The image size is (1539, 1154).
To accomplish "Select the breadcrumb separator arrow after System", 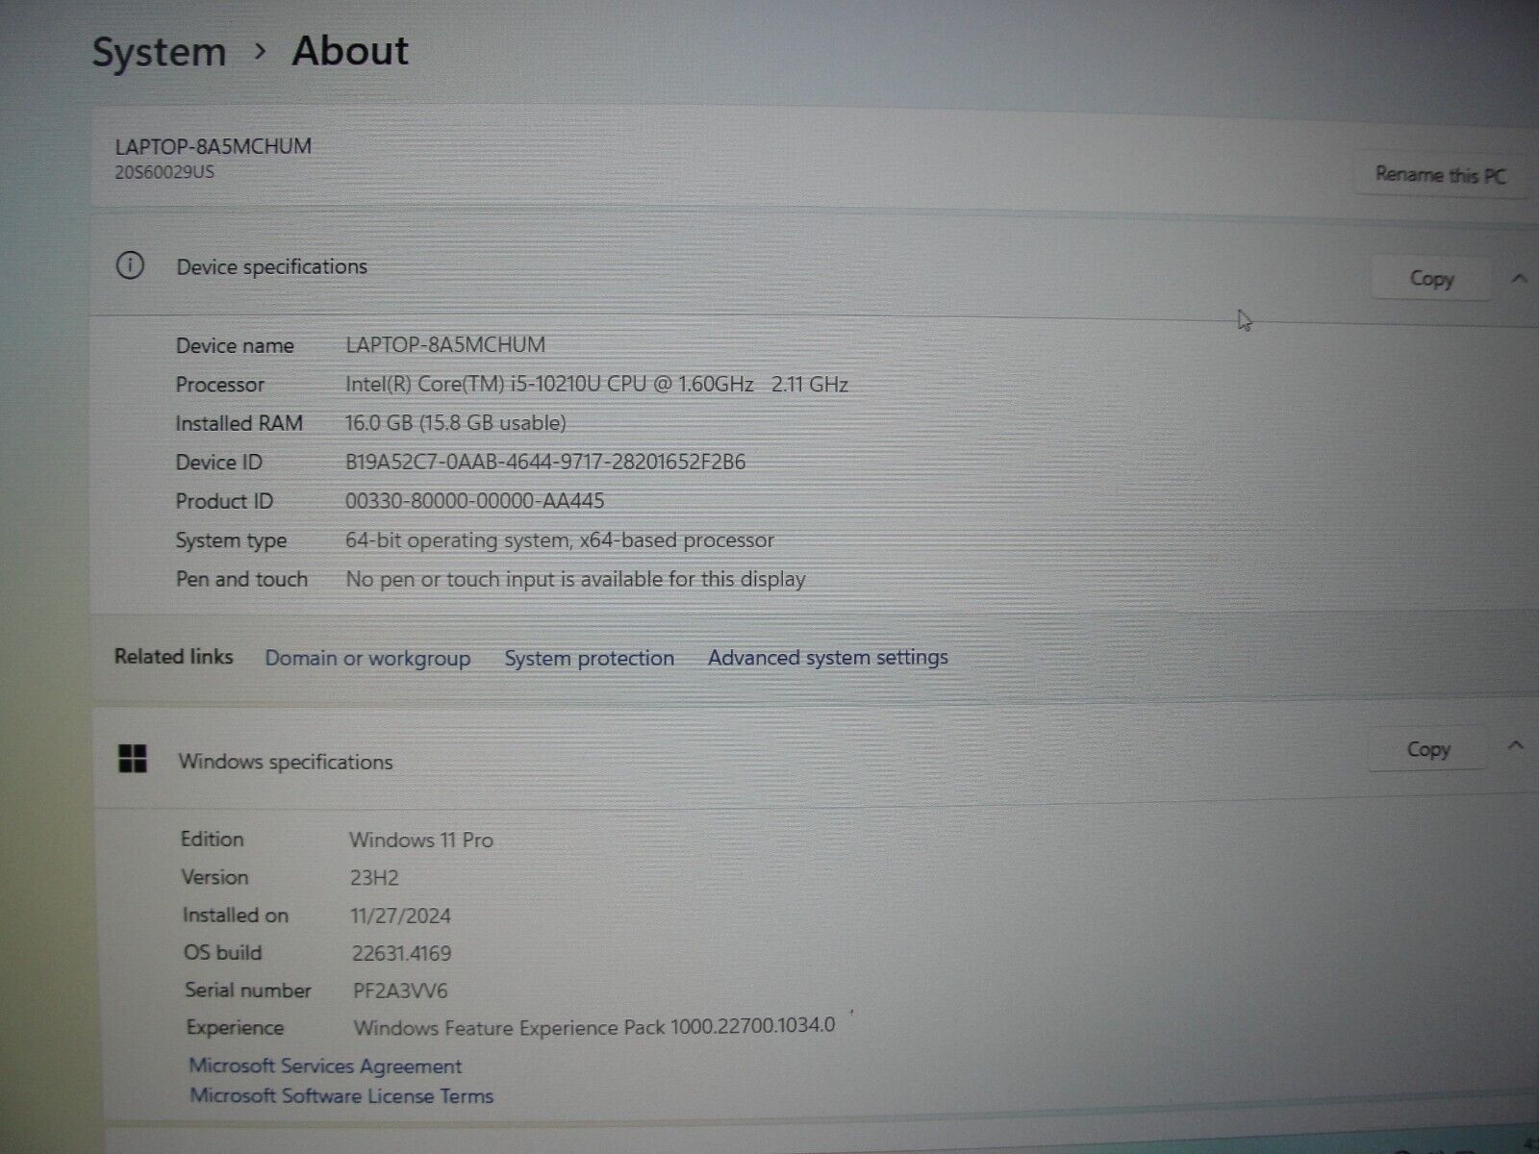I will pos(259,52).
